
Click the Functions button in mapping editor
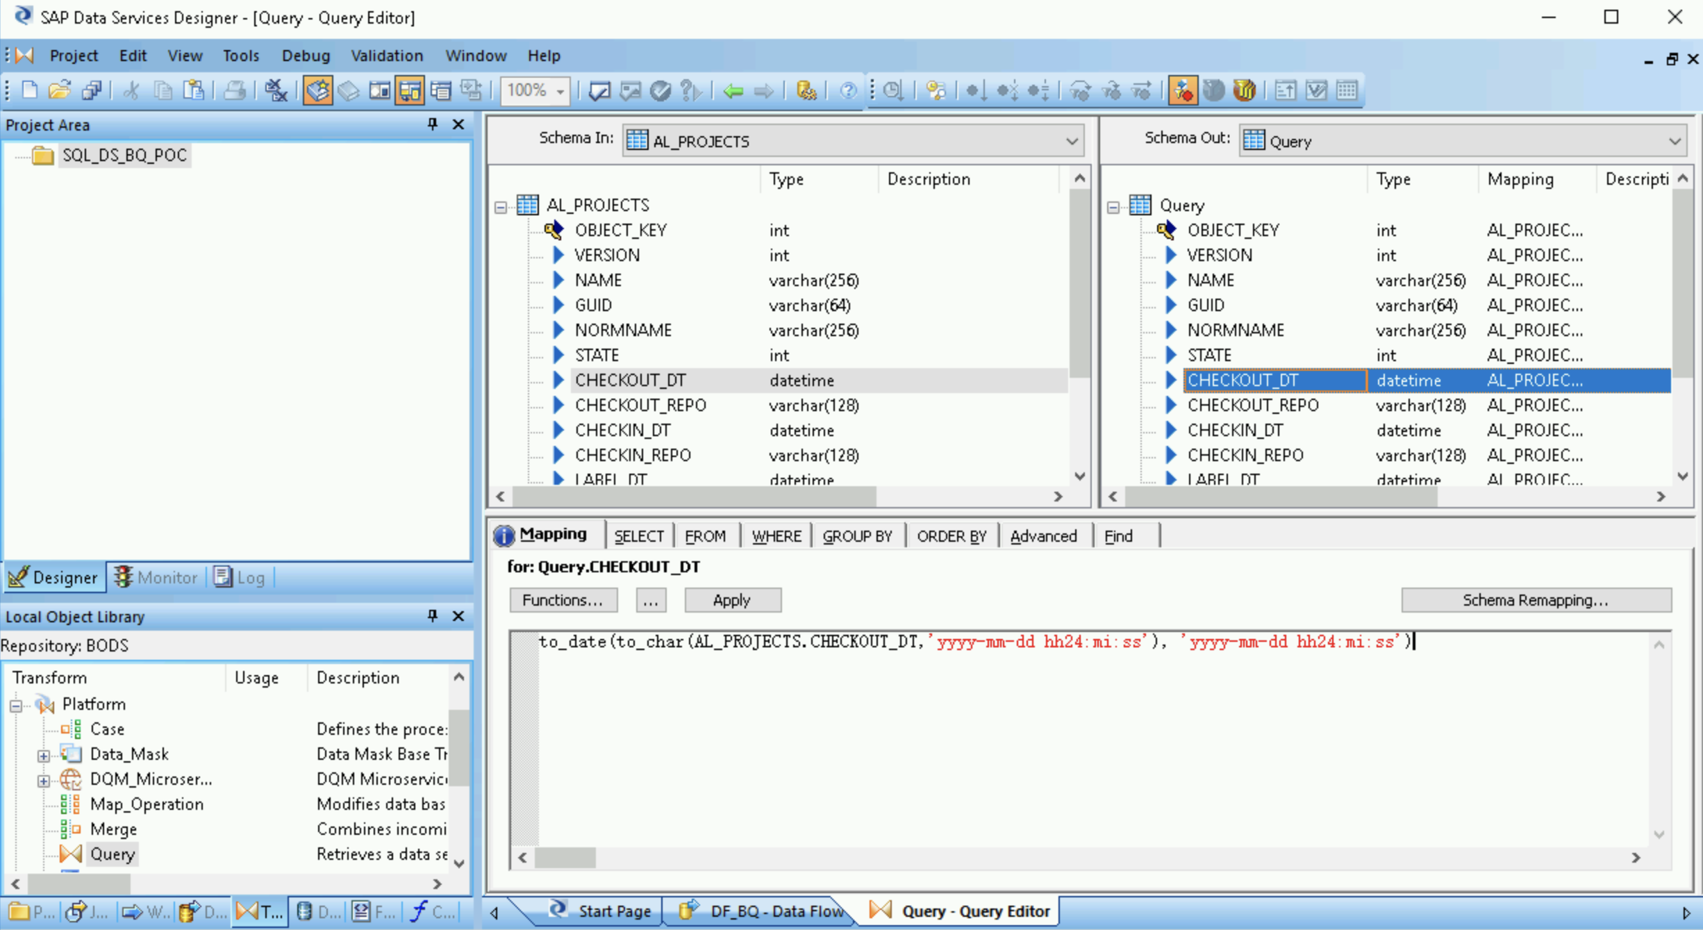(x=563, y=599)
